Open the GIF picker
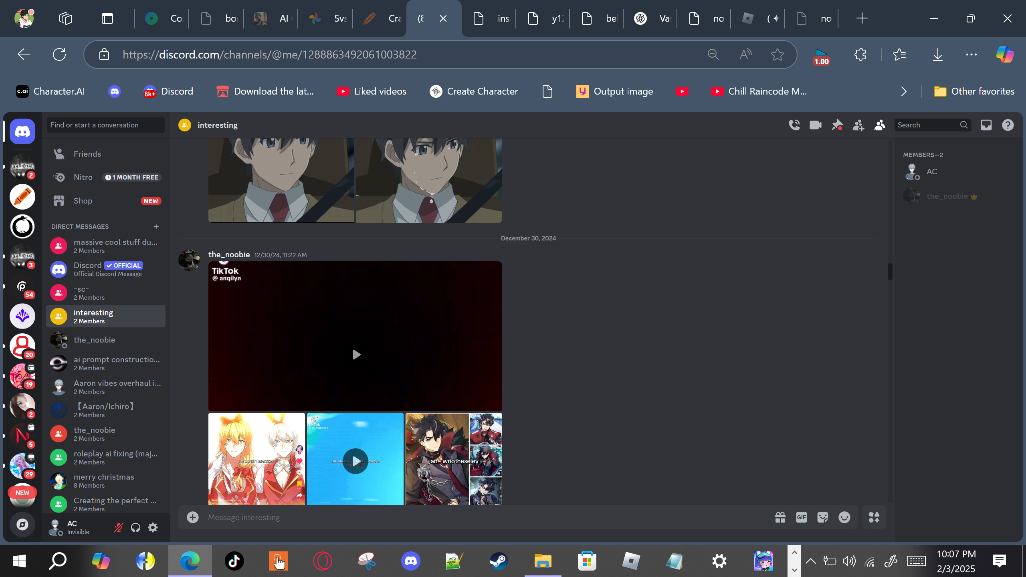Image resolution: width=1026 pixels, height=577 pixels. 802,517
